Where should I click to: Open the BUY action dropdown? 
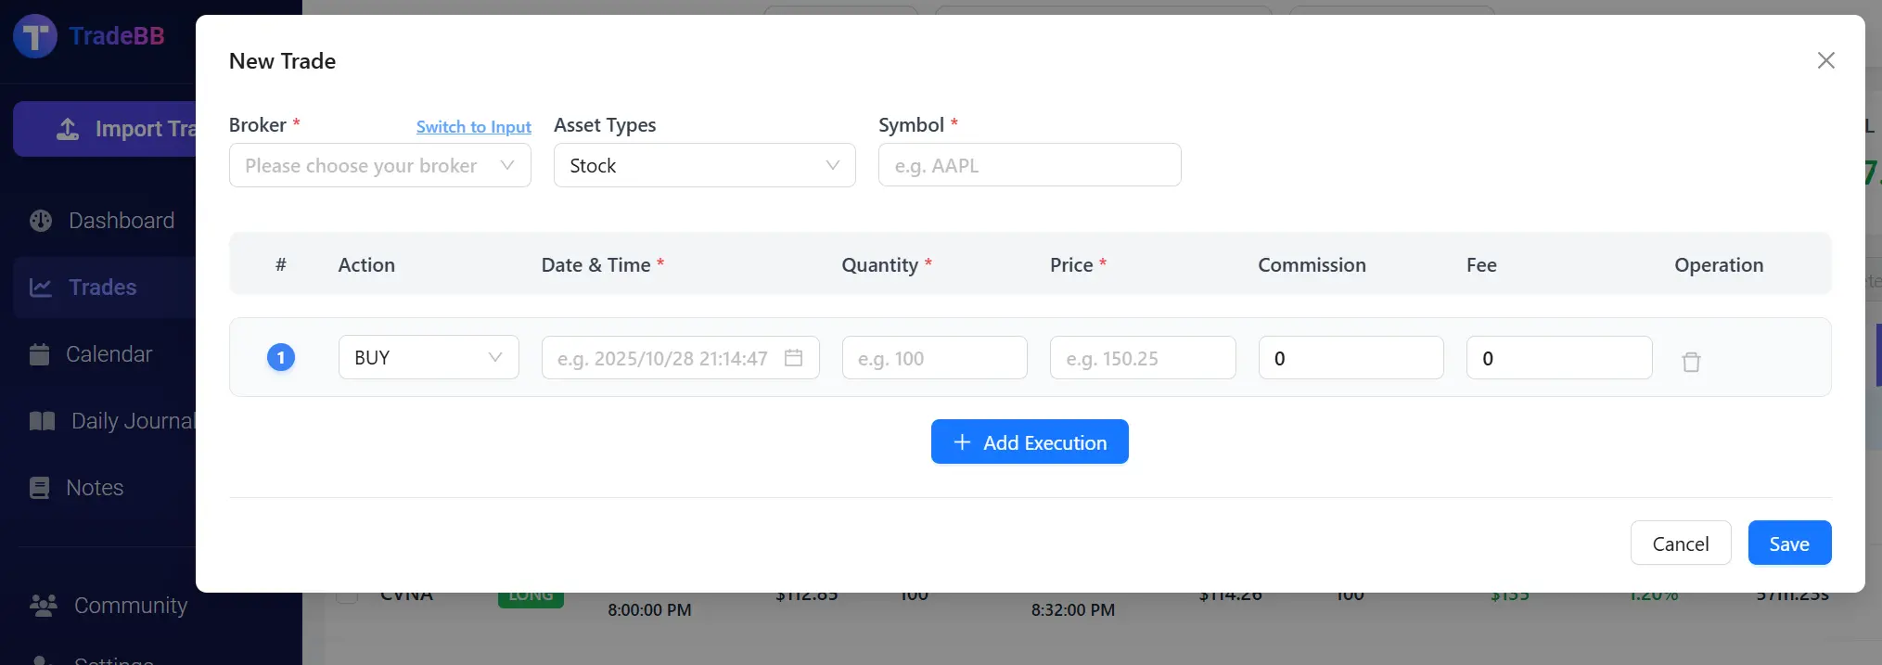click(x=428, y=358)
